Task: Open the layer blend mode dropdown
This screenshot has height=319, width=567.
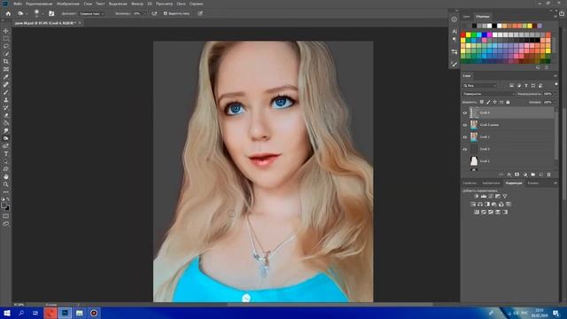Action: tap(488, 94)
